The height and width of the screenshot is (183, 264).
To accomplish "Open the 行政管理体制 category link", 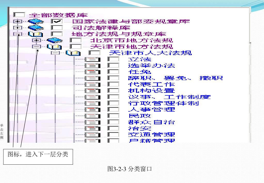I will pos(164,103).
